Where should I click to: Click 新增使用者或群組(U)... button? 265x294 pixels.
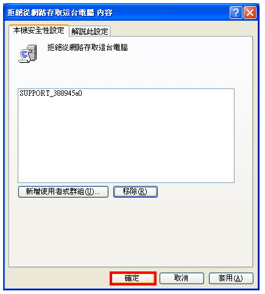(63, 192)
